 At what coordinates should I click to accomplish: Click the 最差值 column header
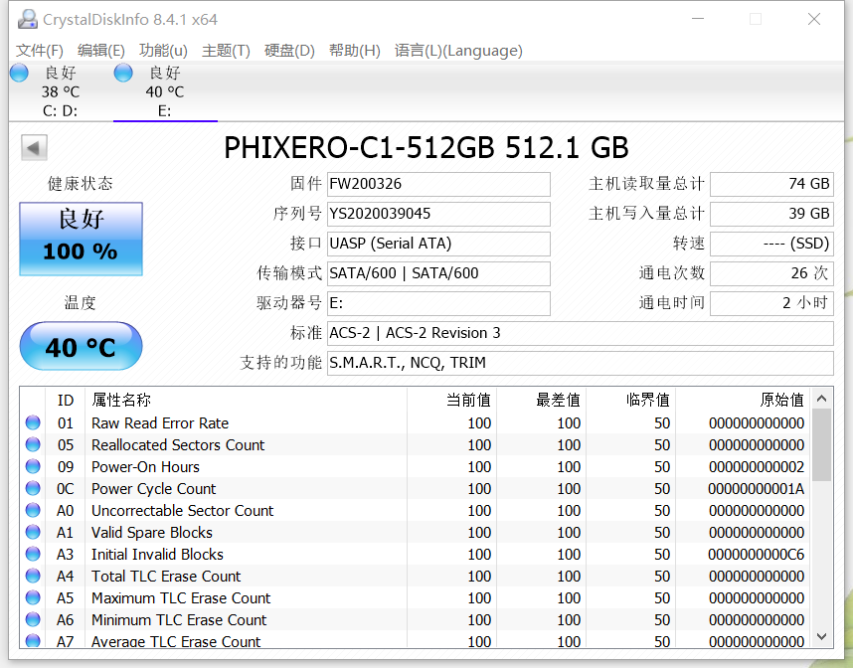pos(541,400)
